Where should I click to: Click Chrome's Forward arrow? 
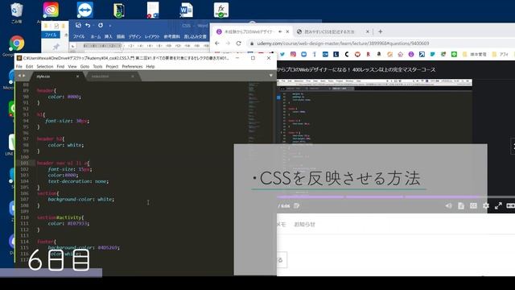click(x=228, y=43)
